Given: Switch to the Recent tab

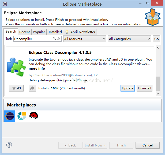Looking at the screenshot, I should coord(25,32).
